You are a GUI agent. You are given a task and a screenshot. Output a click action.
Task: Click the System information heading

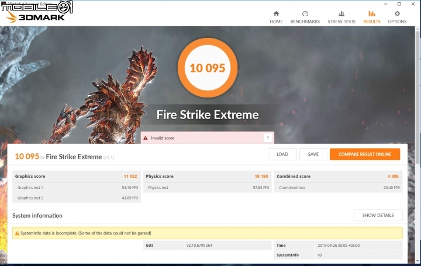(x=37, y=216)
